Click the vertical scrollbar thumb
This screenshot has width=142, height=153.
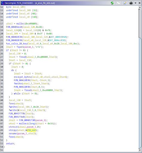140,93
